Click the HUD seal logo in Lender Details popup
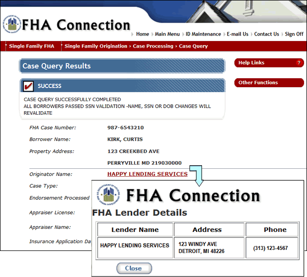Viewport: 307px width, 277px height. pos(108,194)
